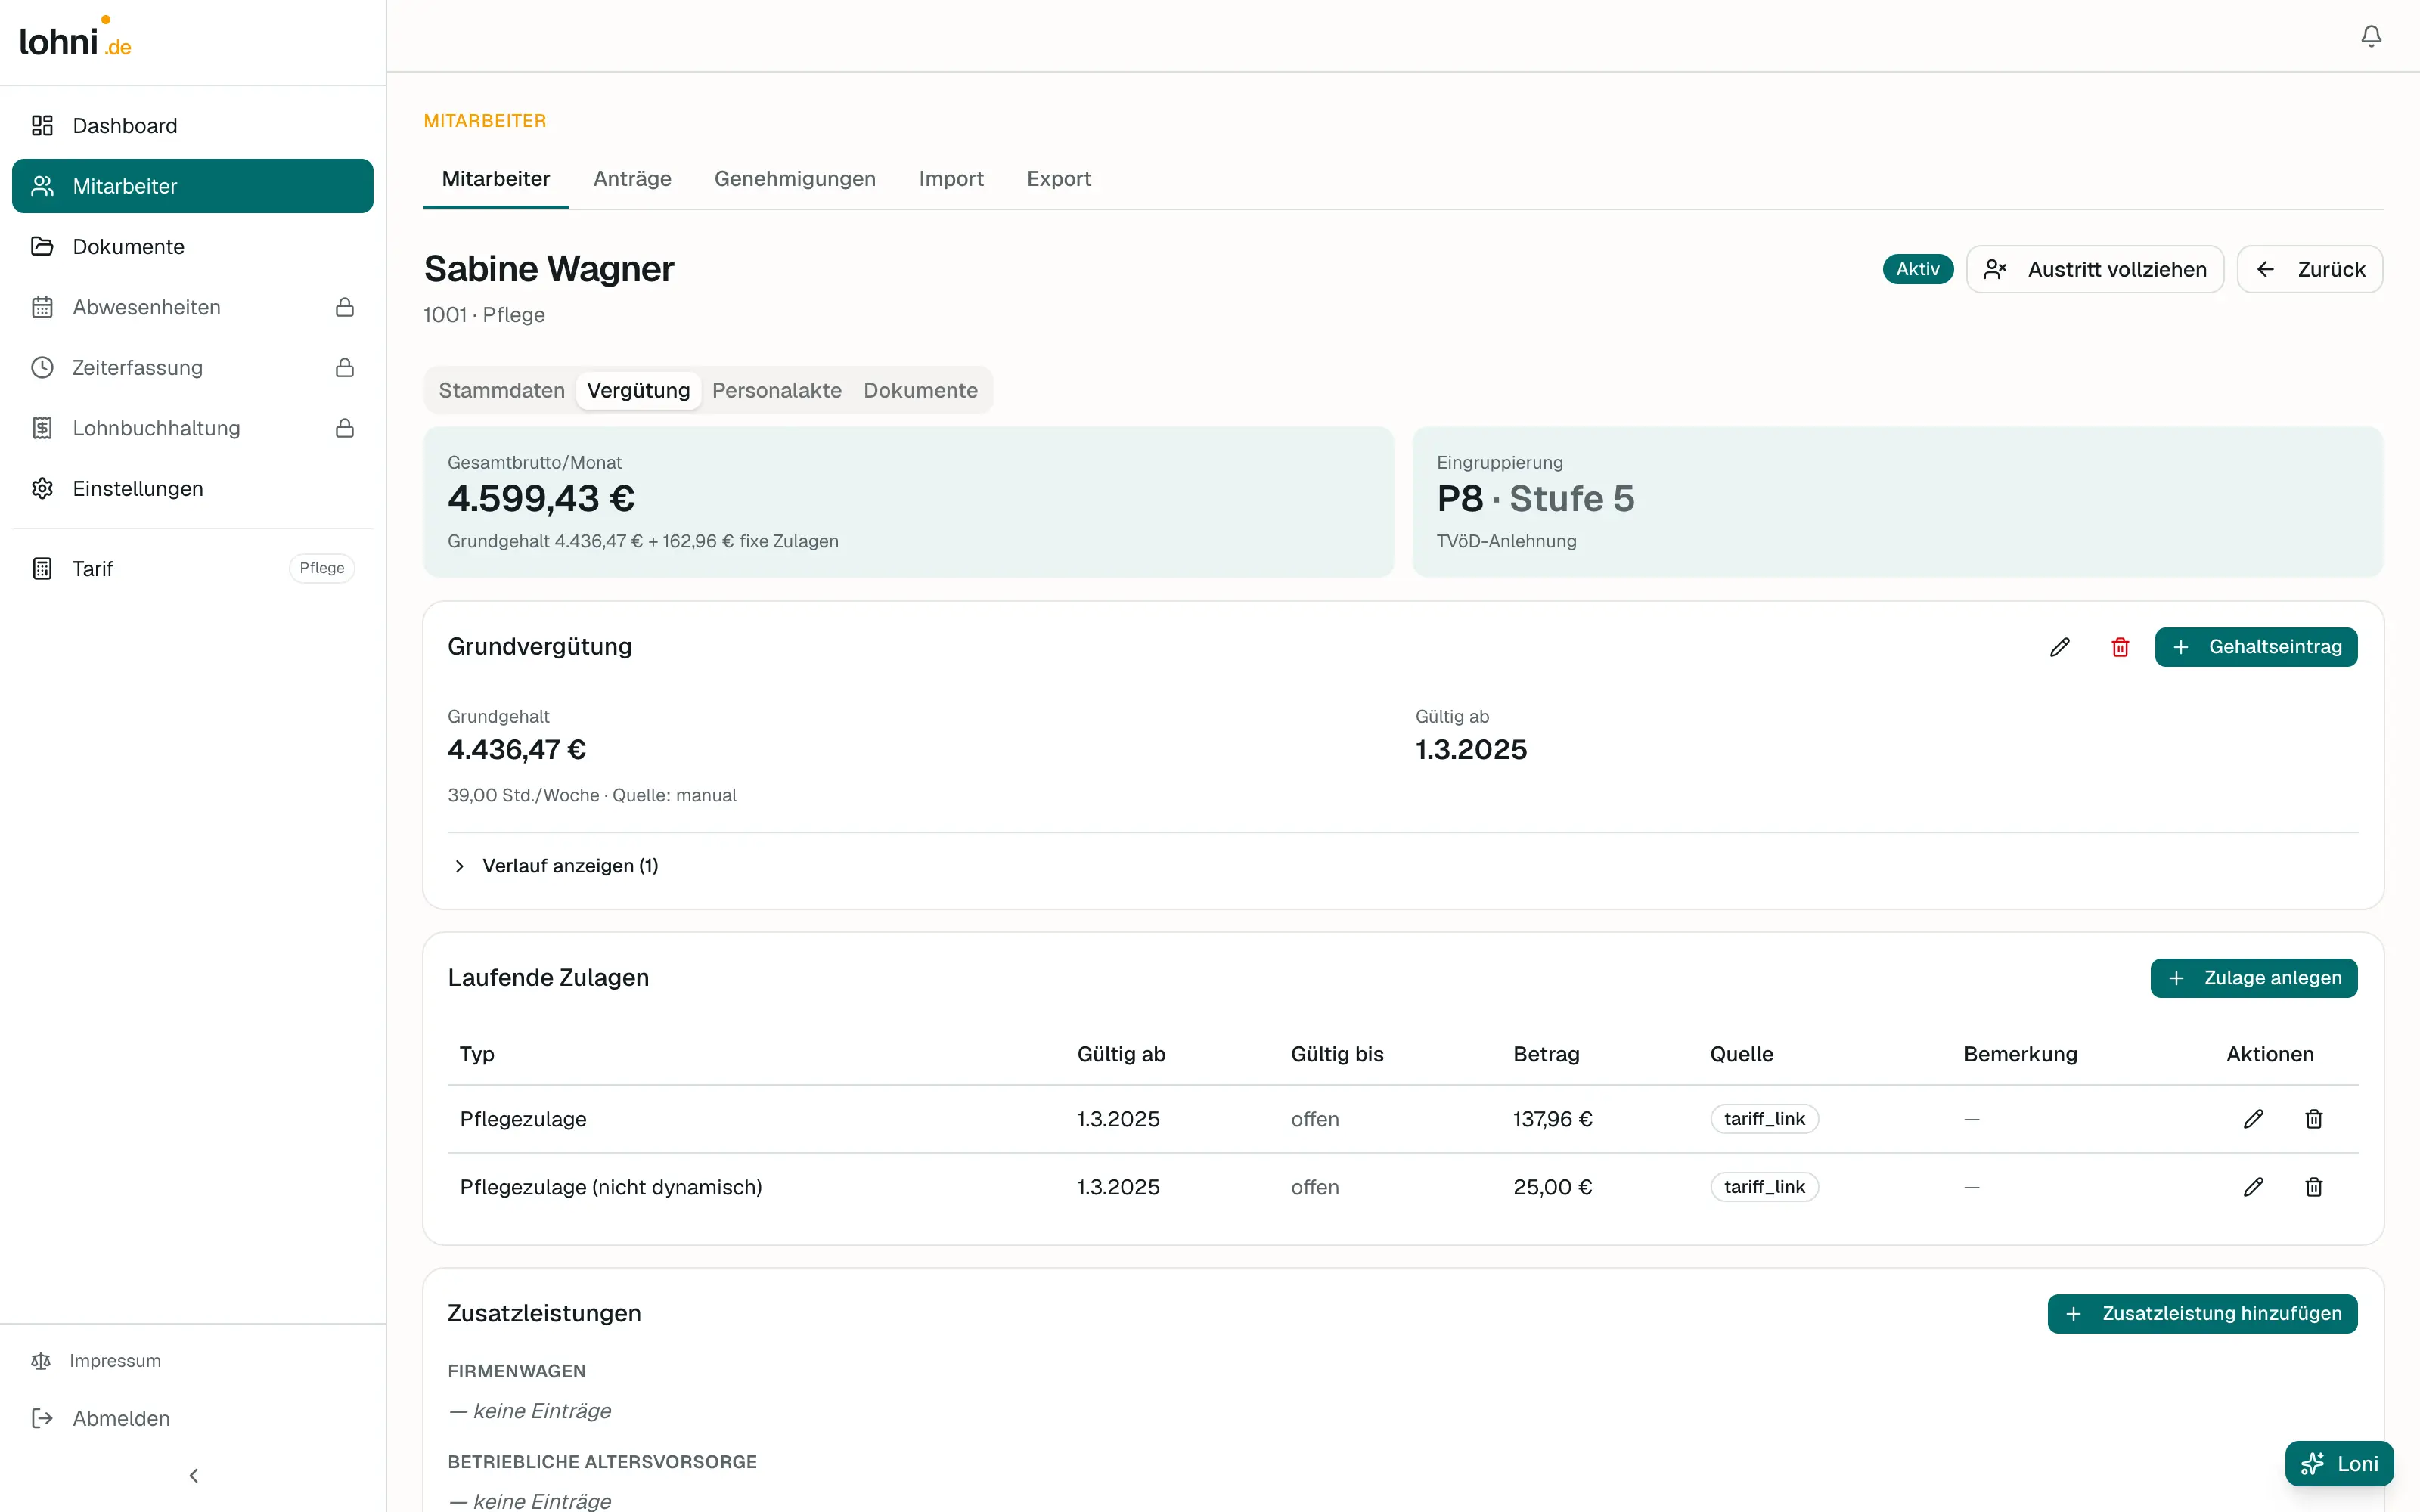Open Dashboard from the sidebar

tap(192, 126)
